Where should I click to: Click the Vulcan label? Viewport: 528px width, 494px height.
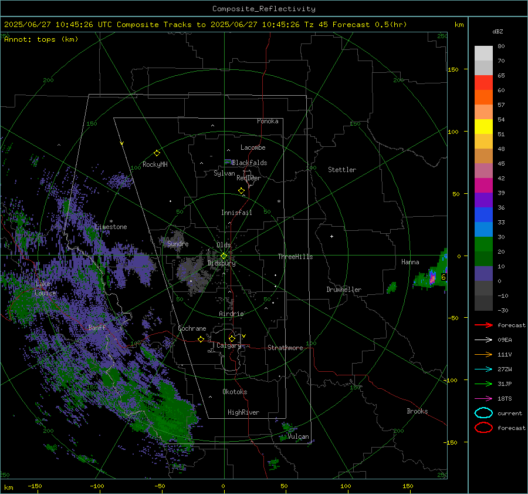[298, 436]
